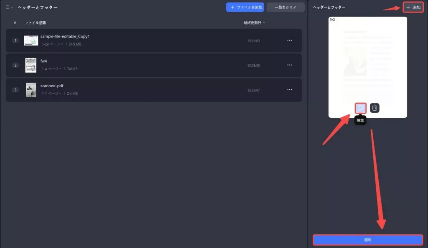Select the file name scanned-pdf

(52, 86)
